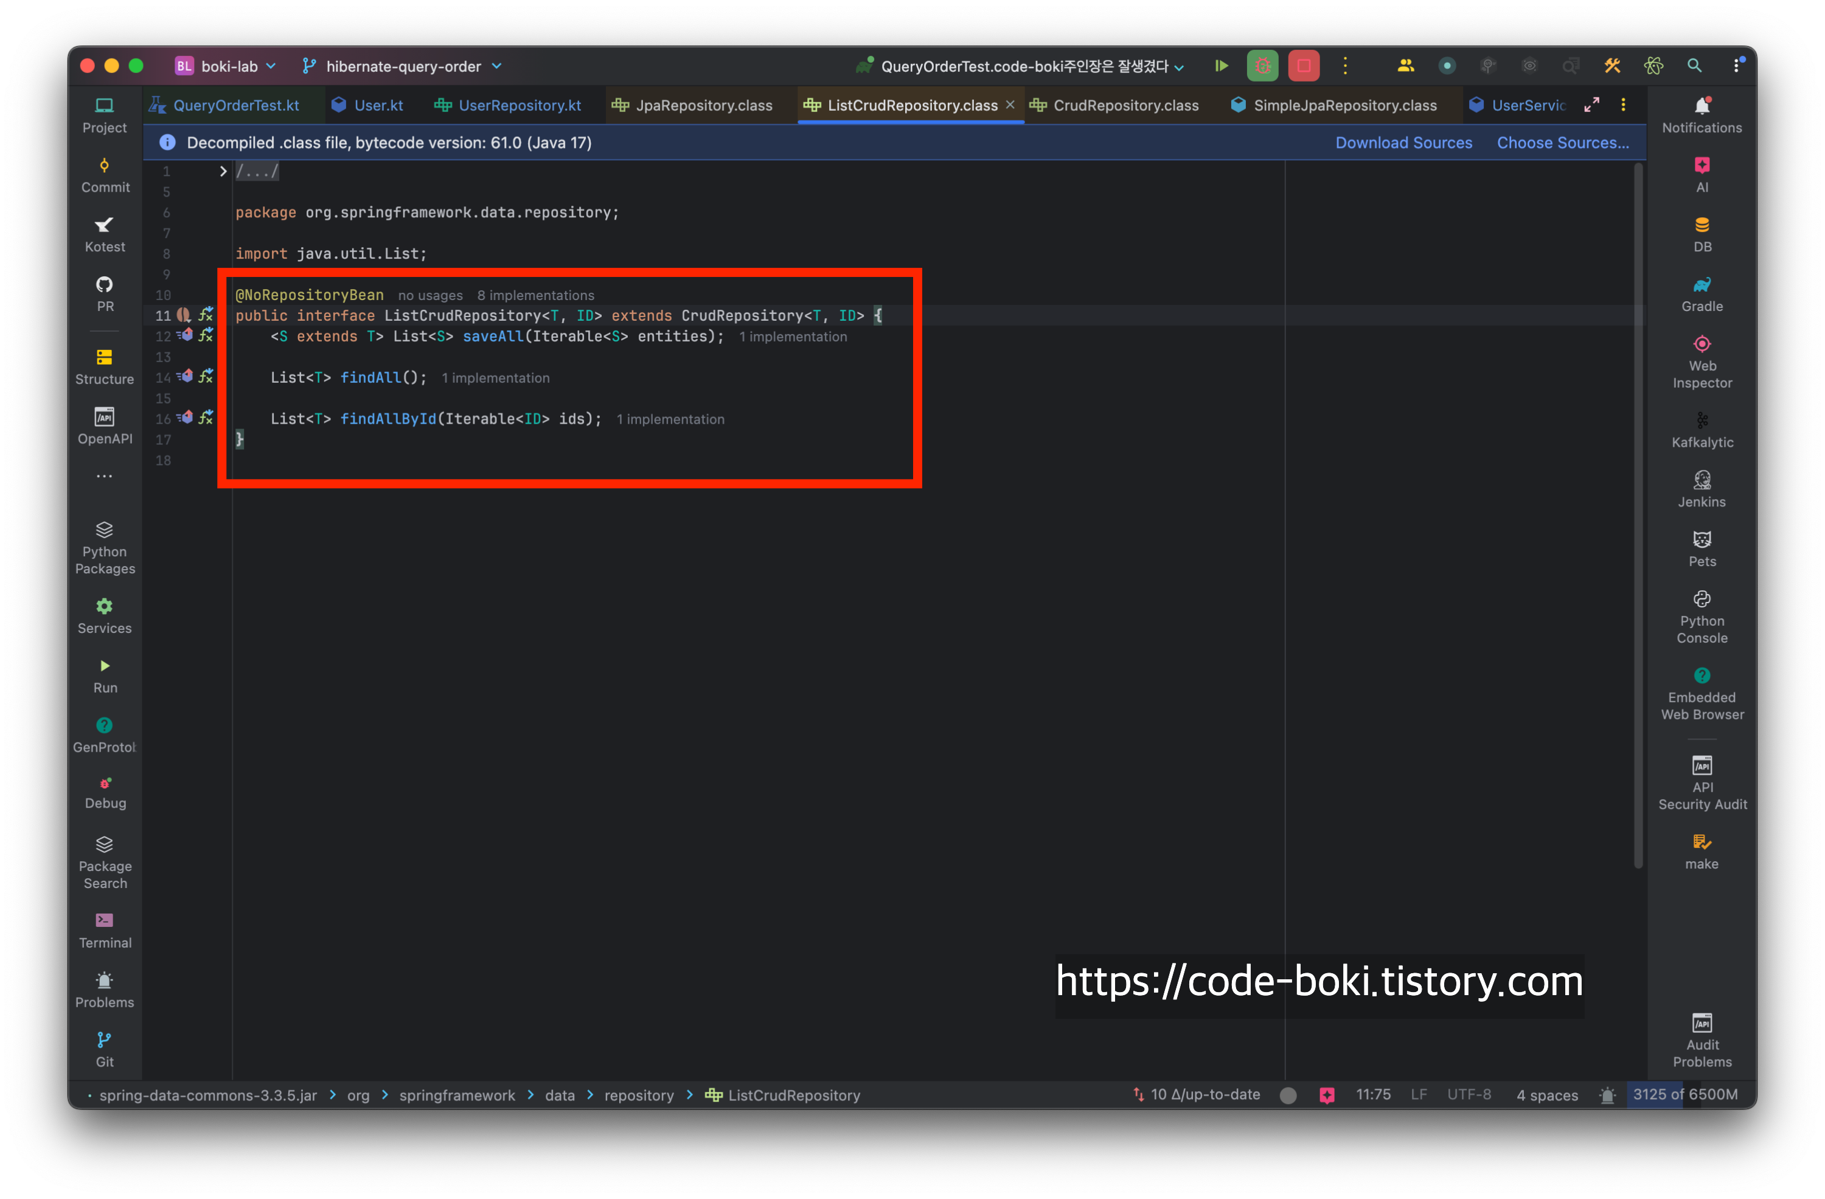The image size is (1825, 1199).
Task: Click the Download Sources link
Action: click(x=1403, y=142)
